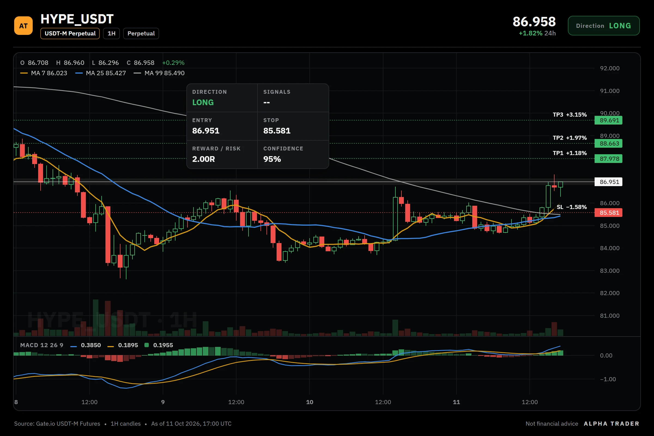Click the 89.691 price tag
Screen dimensions: 654x436
pyautogui.click(x=608, y=120)
